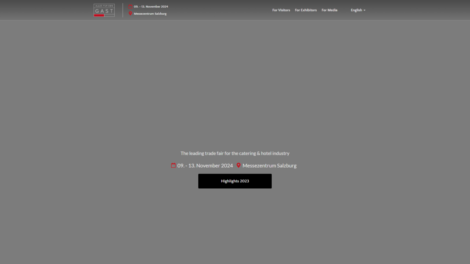Open the For Visitors menu

click(281, 10)
